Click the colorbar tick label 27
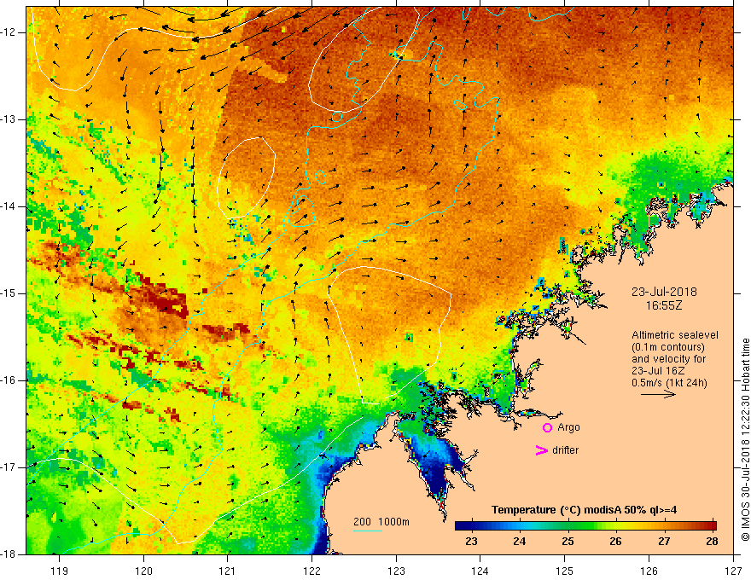The height and width of the screenshot is (580, 751). click(664, 542)
